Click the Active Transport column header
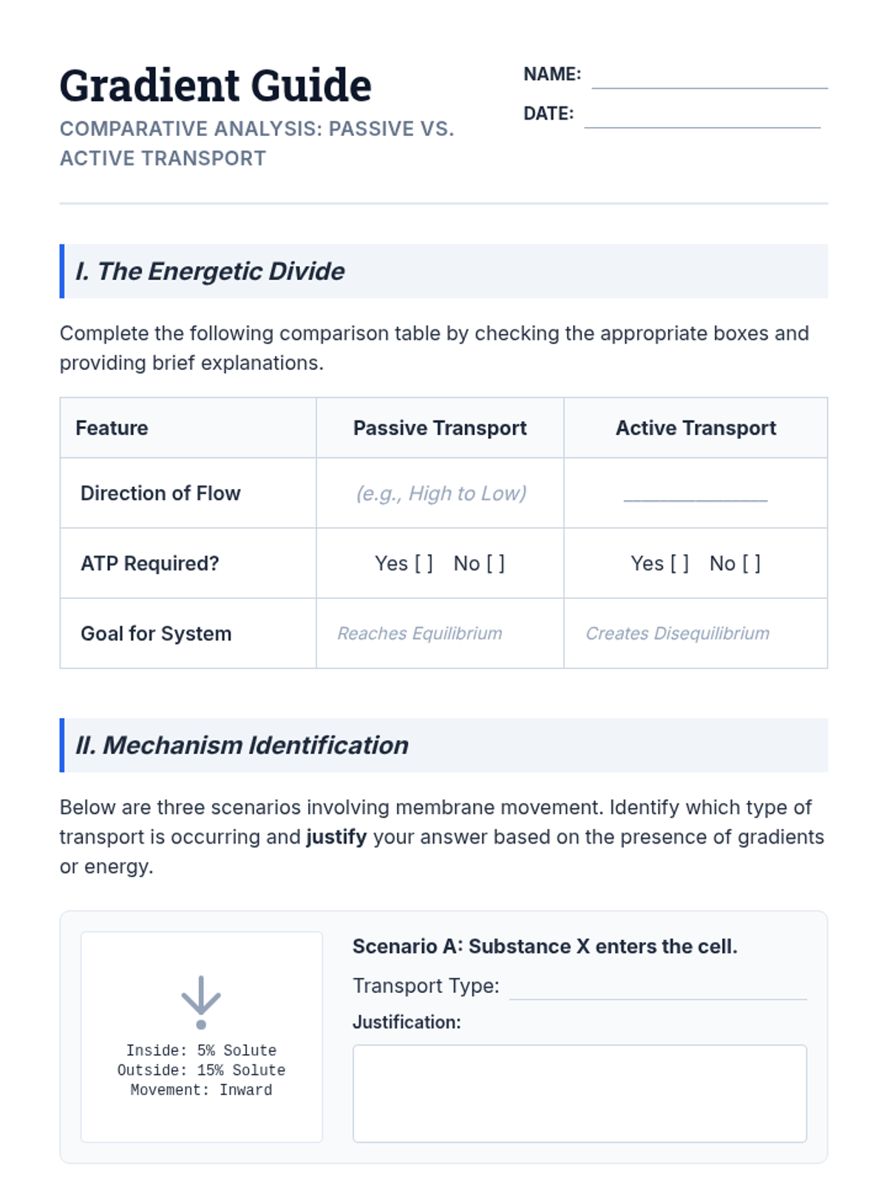The width and height of the screenshot is (887, 1182). click(x=696, y=428)
